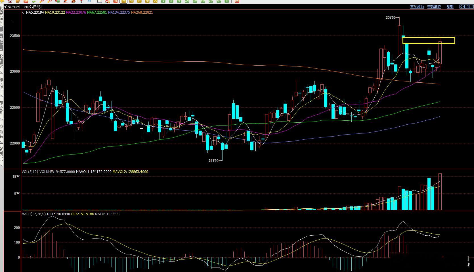Viewport: 474px width, 272px height.
Task: Click the MACD(12,26,9) indicator name
Action: click(x=33, y=214)
